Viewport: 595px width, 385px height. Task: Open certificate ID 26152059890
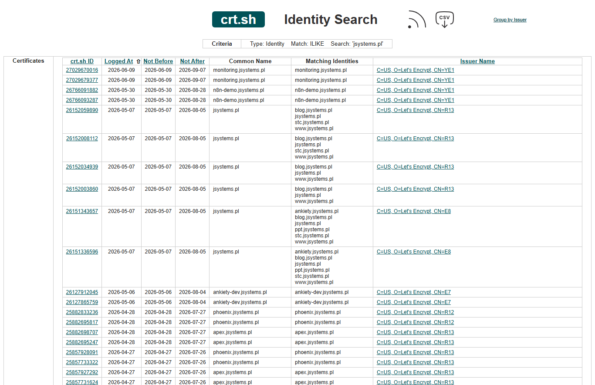[82, 110]
